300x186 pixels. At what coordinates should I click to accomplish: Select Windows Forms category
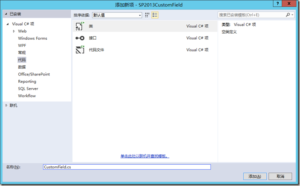32,38
